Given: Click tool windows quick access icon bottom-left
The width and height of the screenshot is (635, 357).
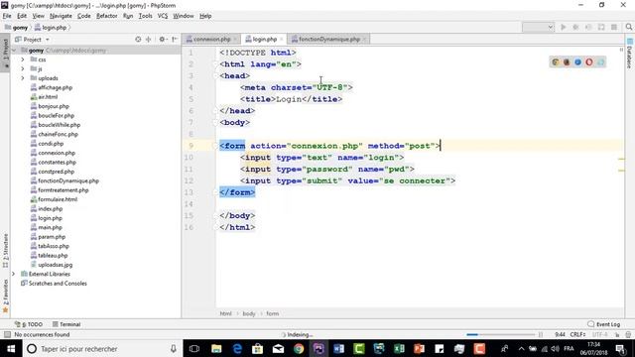Looking at the screenshot, I should point(7,335).
